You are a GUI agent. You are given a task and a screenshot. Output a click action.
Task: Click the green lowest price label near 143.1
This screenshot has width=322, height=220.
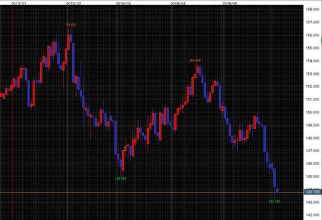point(274,201)
